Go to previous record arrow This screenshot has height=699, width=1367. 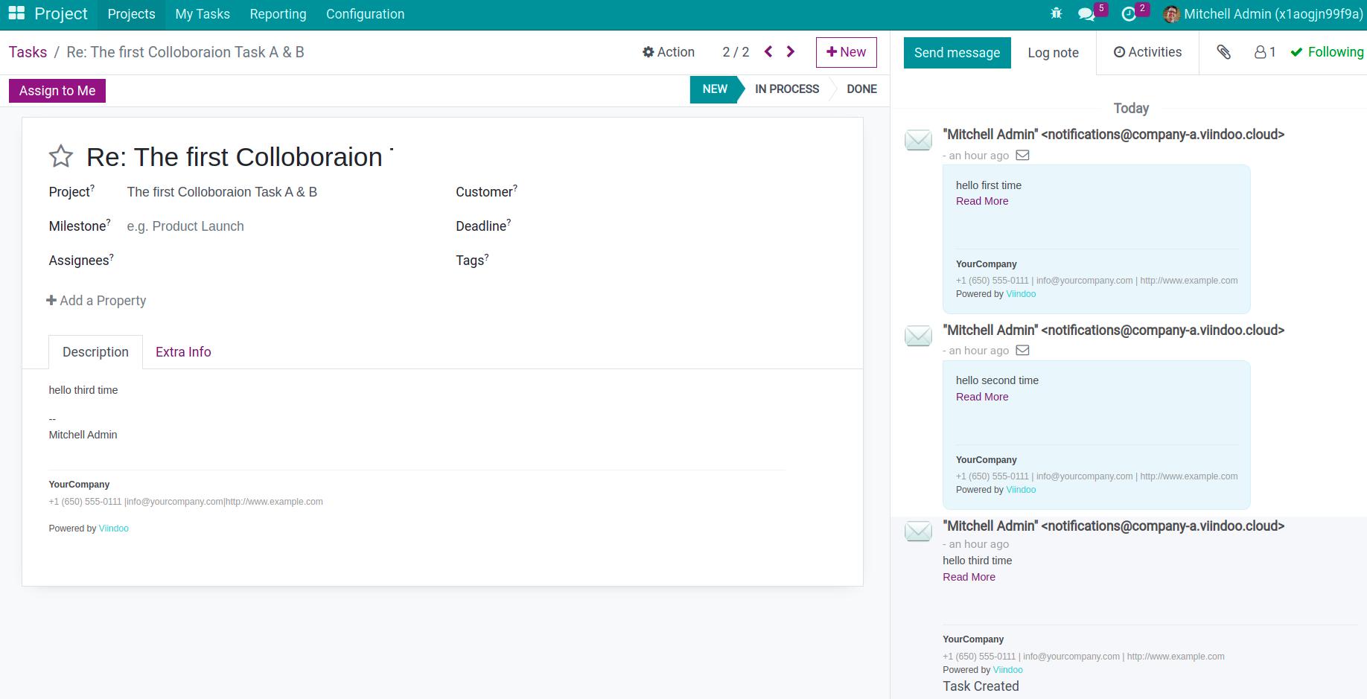(x=768, y=51)
